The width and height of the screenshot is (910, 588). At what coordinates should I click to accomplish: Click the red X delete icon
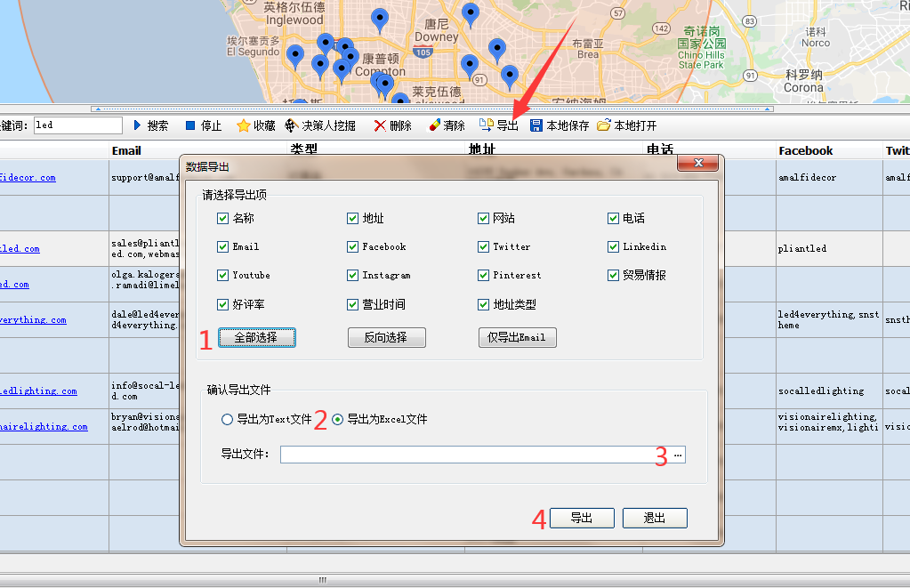[x=380, y=126]
